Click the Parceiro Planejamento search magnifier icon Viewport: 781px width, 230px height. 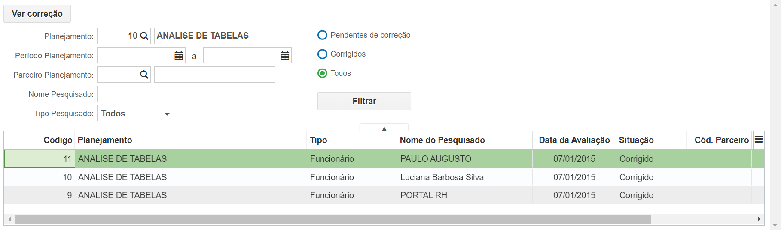tap(144, 75)
